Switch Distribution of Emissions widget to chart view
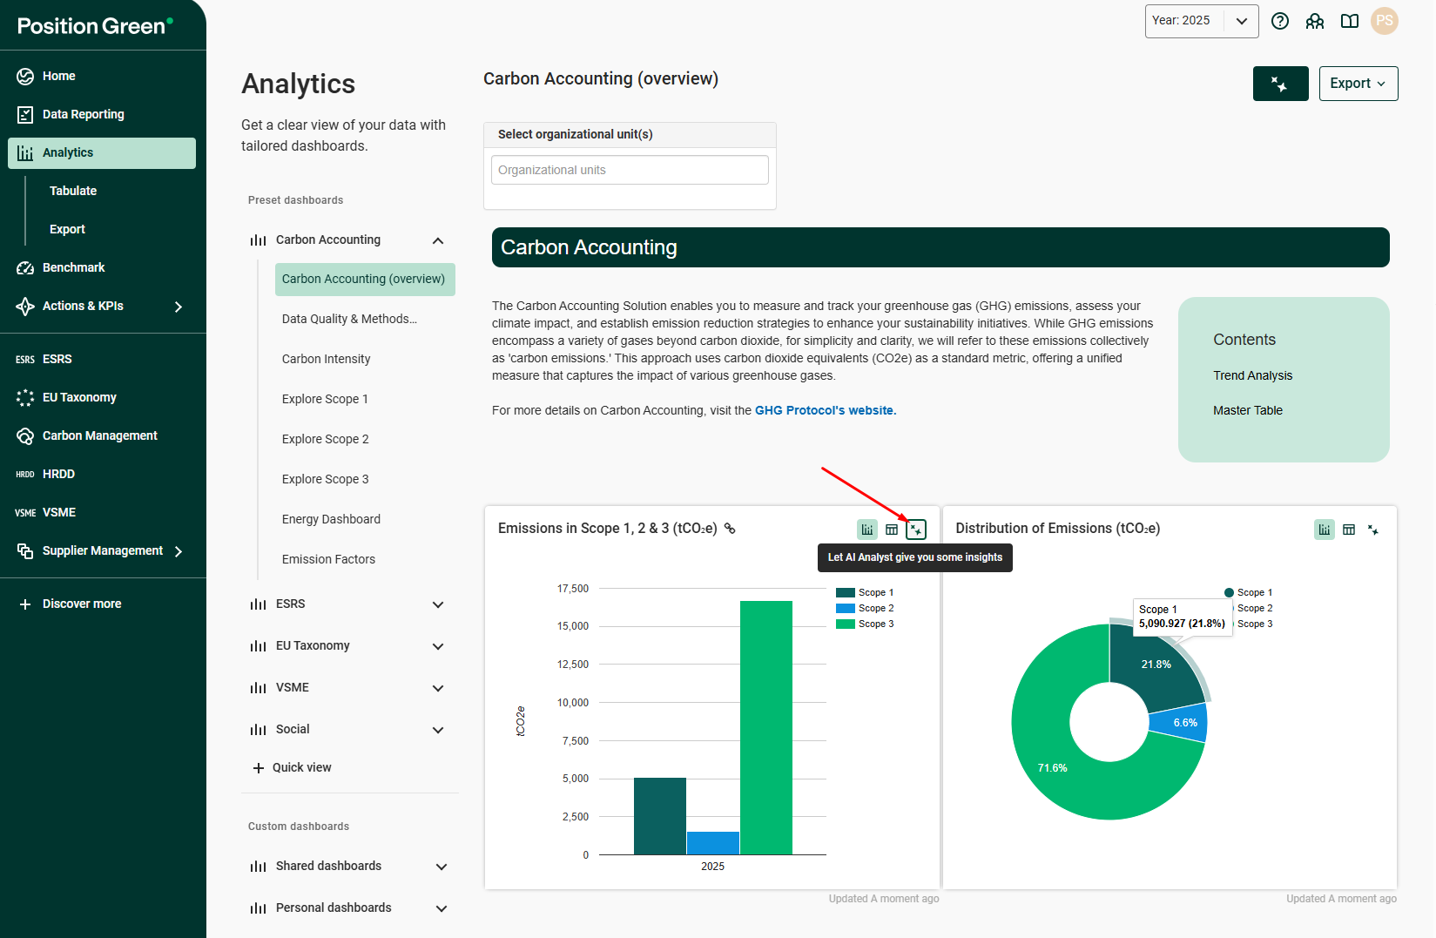Screen dimensions: 1436x938 click(x=1325, y=529)
